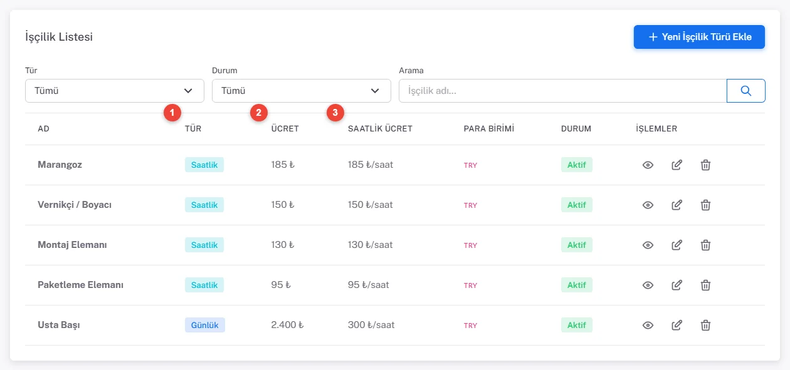View details of the Marangoz row
The width and height of the screenshot is (790, 370).
click(648, 165)
